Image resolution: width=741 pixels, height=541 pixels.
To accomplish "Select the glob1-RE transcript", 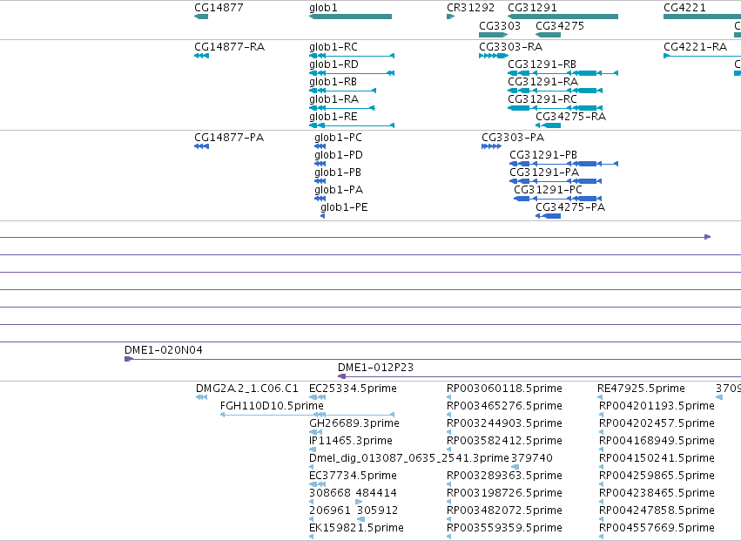I will tap(352, 125).
